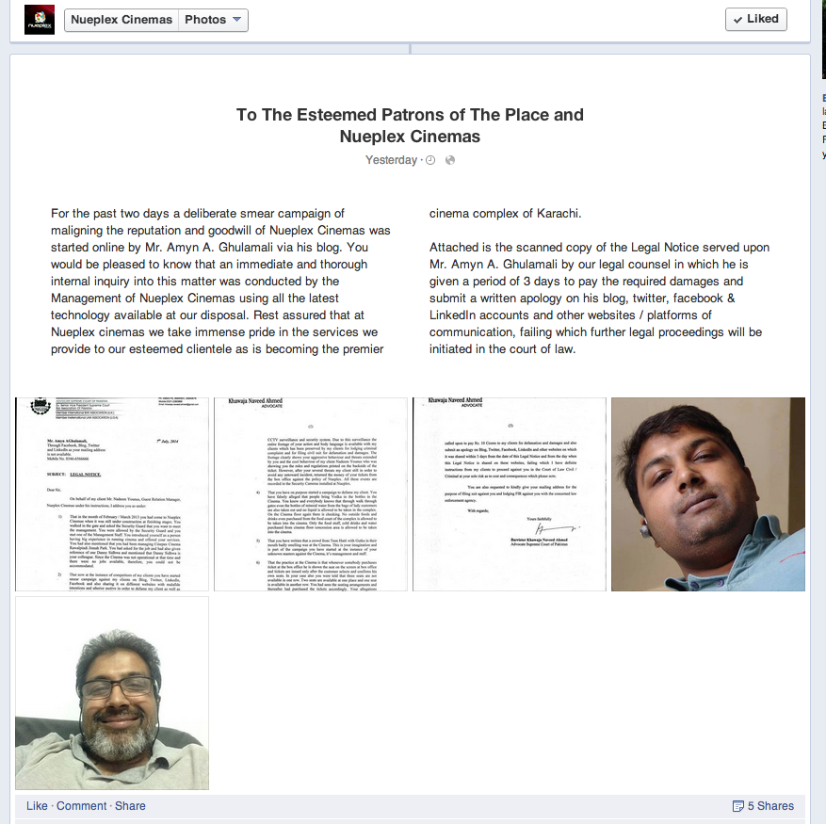This screenshot has width=826, height=824.
Task: Open the Nueplex Cinemas page logo
Action: [x=40, y=20]
